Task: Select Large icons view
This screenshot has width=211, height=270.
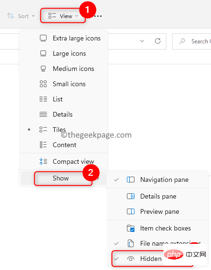Action: (63, 53)
